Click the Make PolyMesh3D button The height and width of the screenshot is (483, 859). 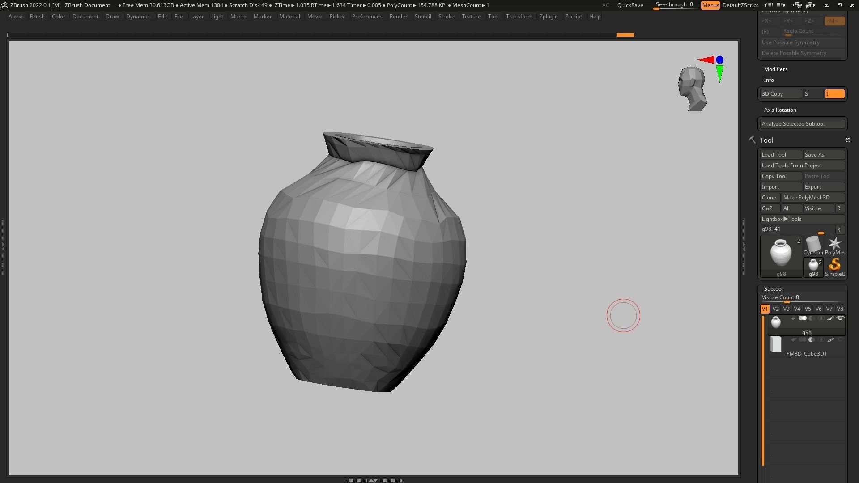coord(813,198)
